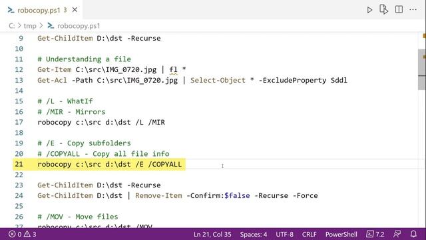Click '# /E - Copy subfolders' comment
This screenshot has width=426, height=240.
click(85, 143)
